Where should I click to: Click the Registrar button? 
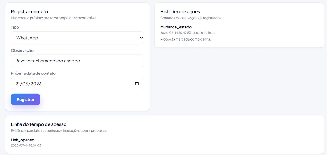click(x=25, y=99)
